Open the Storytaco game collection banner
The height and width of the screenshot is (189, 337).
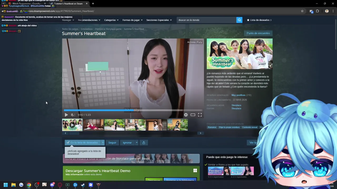[x=131, y=159]
